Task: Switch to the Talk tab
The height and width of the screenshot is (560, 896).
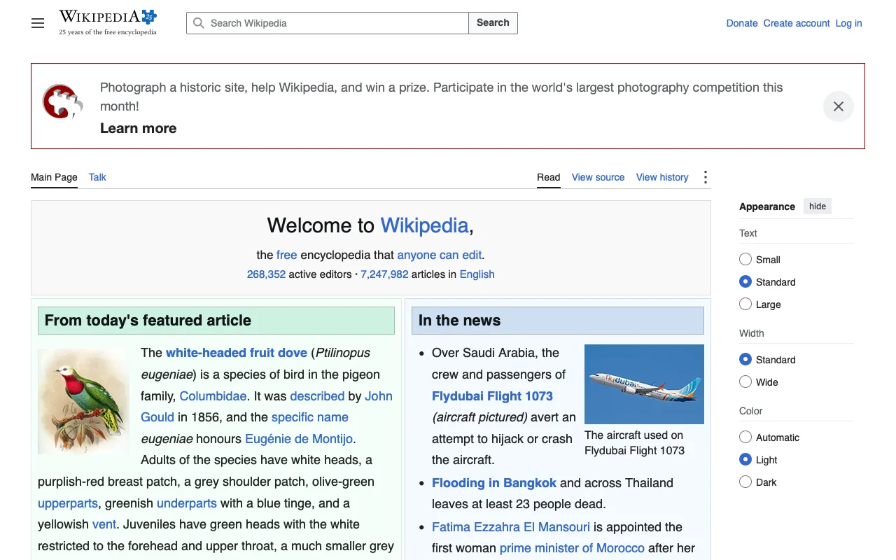Action: coord(97,177)
